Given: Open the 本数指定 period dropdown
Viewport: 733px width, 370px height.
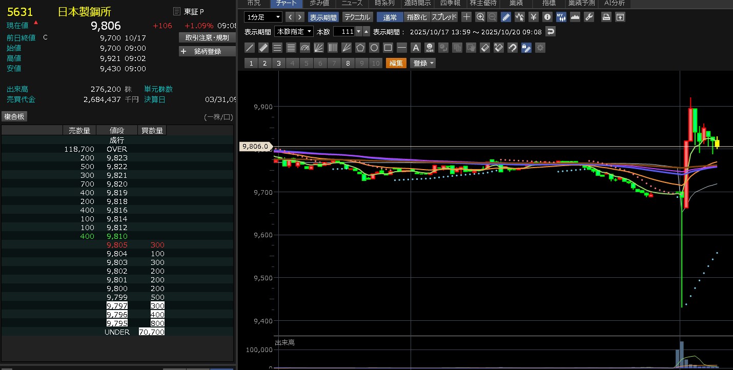Looking at the screenshot, I should [x=294, y=32].
